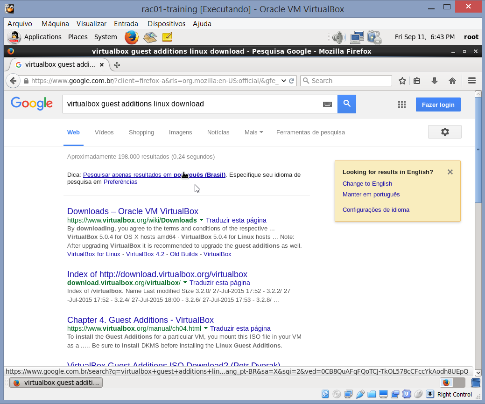Click the page vertical scrollbar thumb
The width and height of the screenshot is (485, 404).
478,150
